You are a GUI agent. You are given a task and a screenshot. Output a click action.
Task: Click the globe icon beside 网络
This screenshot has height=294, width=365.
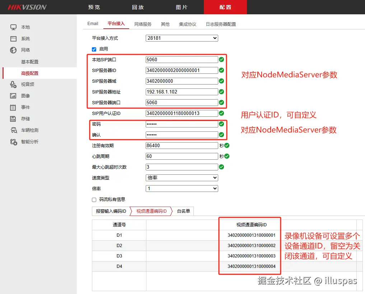(x=13, y=50)
